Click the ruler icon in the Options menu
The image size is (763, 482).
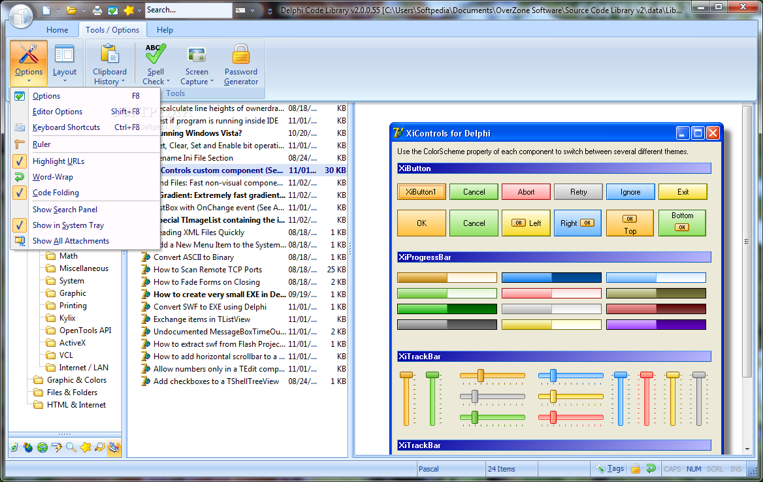tap(20, 144)
